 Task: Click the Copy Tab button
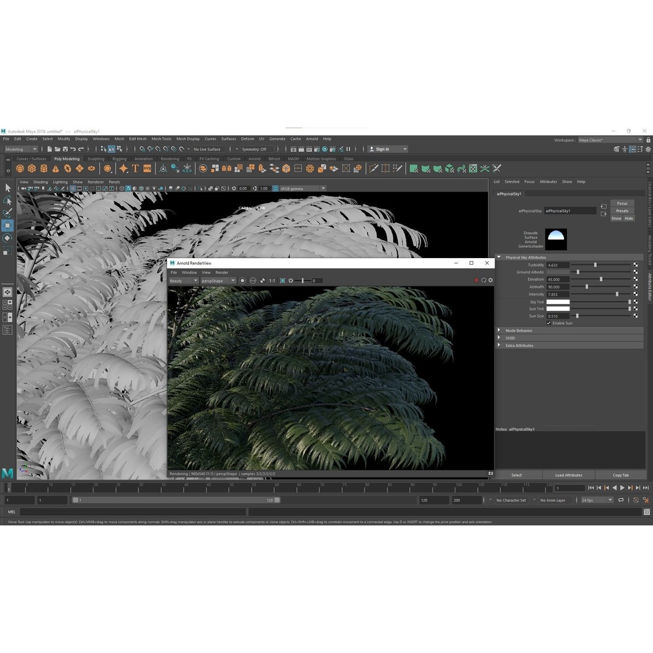620,475
